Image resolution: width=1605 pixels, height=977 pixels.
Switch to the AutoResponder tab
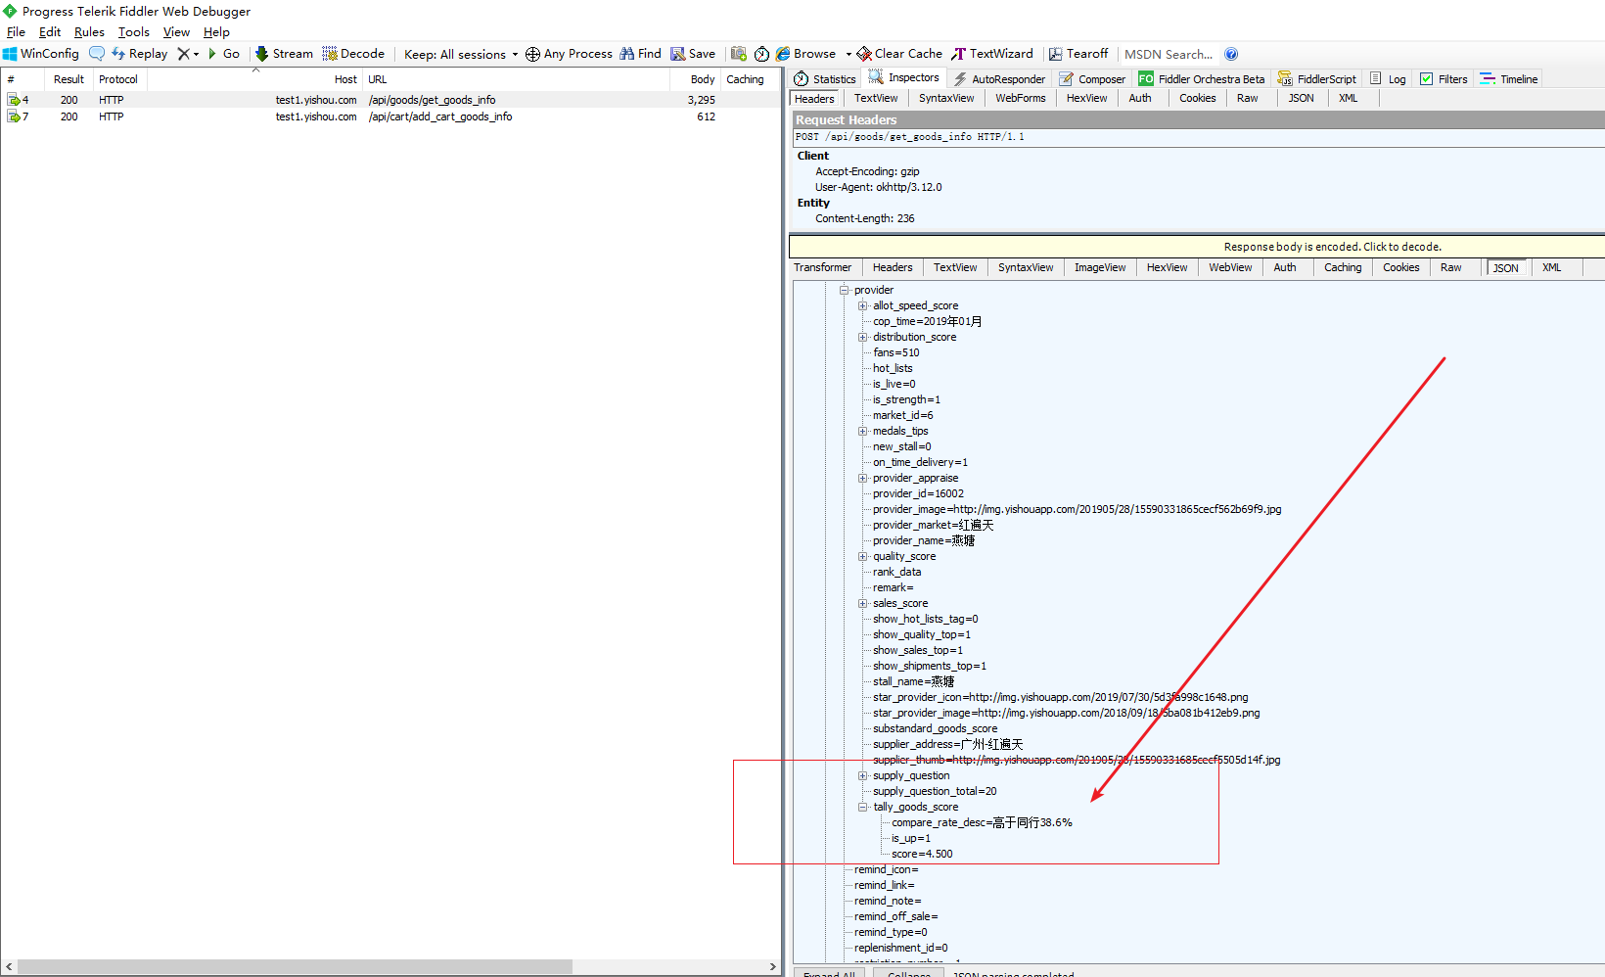999,79
